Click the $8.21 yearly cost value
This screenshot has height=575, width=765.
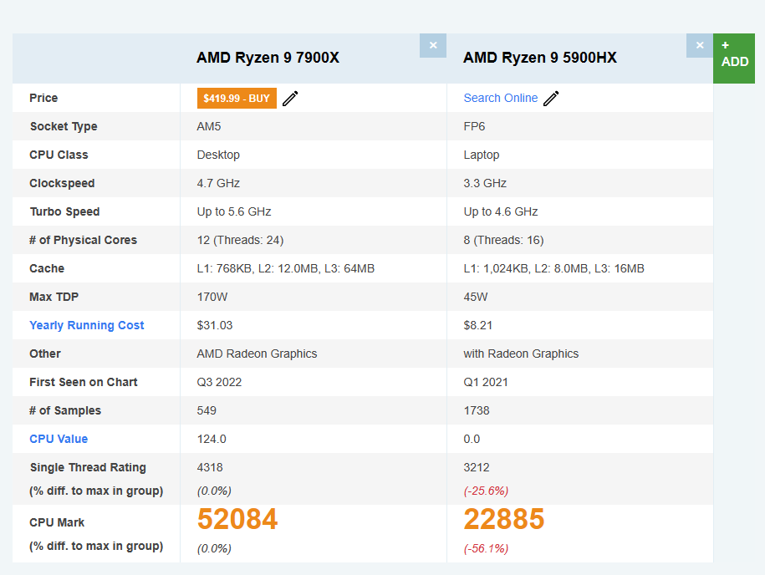[x=478, y=325]
